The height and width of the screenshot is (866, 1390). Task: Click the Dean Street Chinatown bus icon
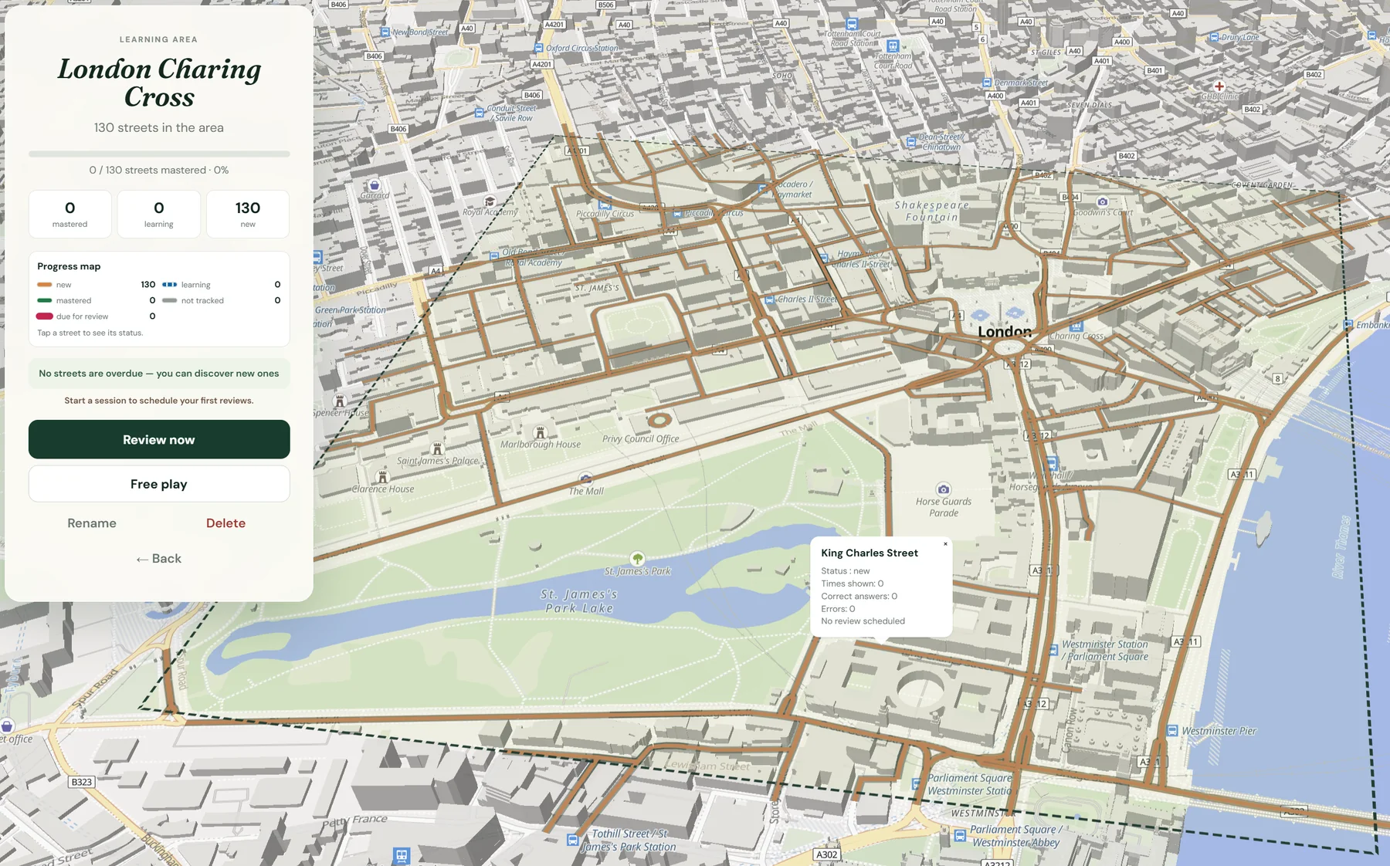pyautogui.click(x=911, y=142)
